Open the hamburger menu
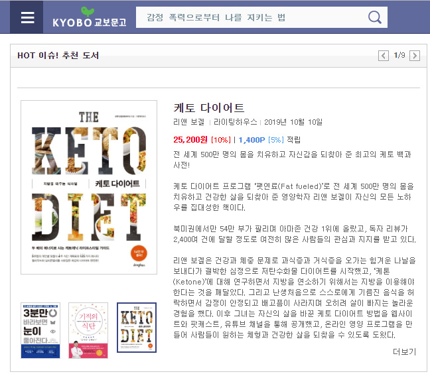This screenshot has height=374, width=430. tap(27, 17)
